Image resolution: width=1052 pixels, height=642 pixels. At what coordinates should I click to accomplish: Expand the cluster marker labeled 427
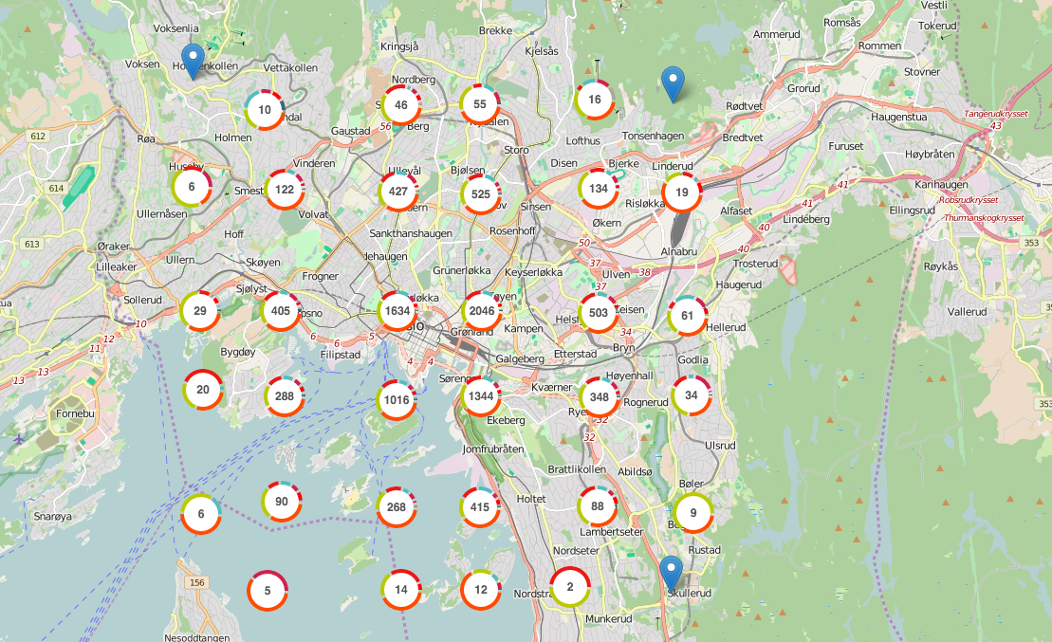click(x=397, y=192)
